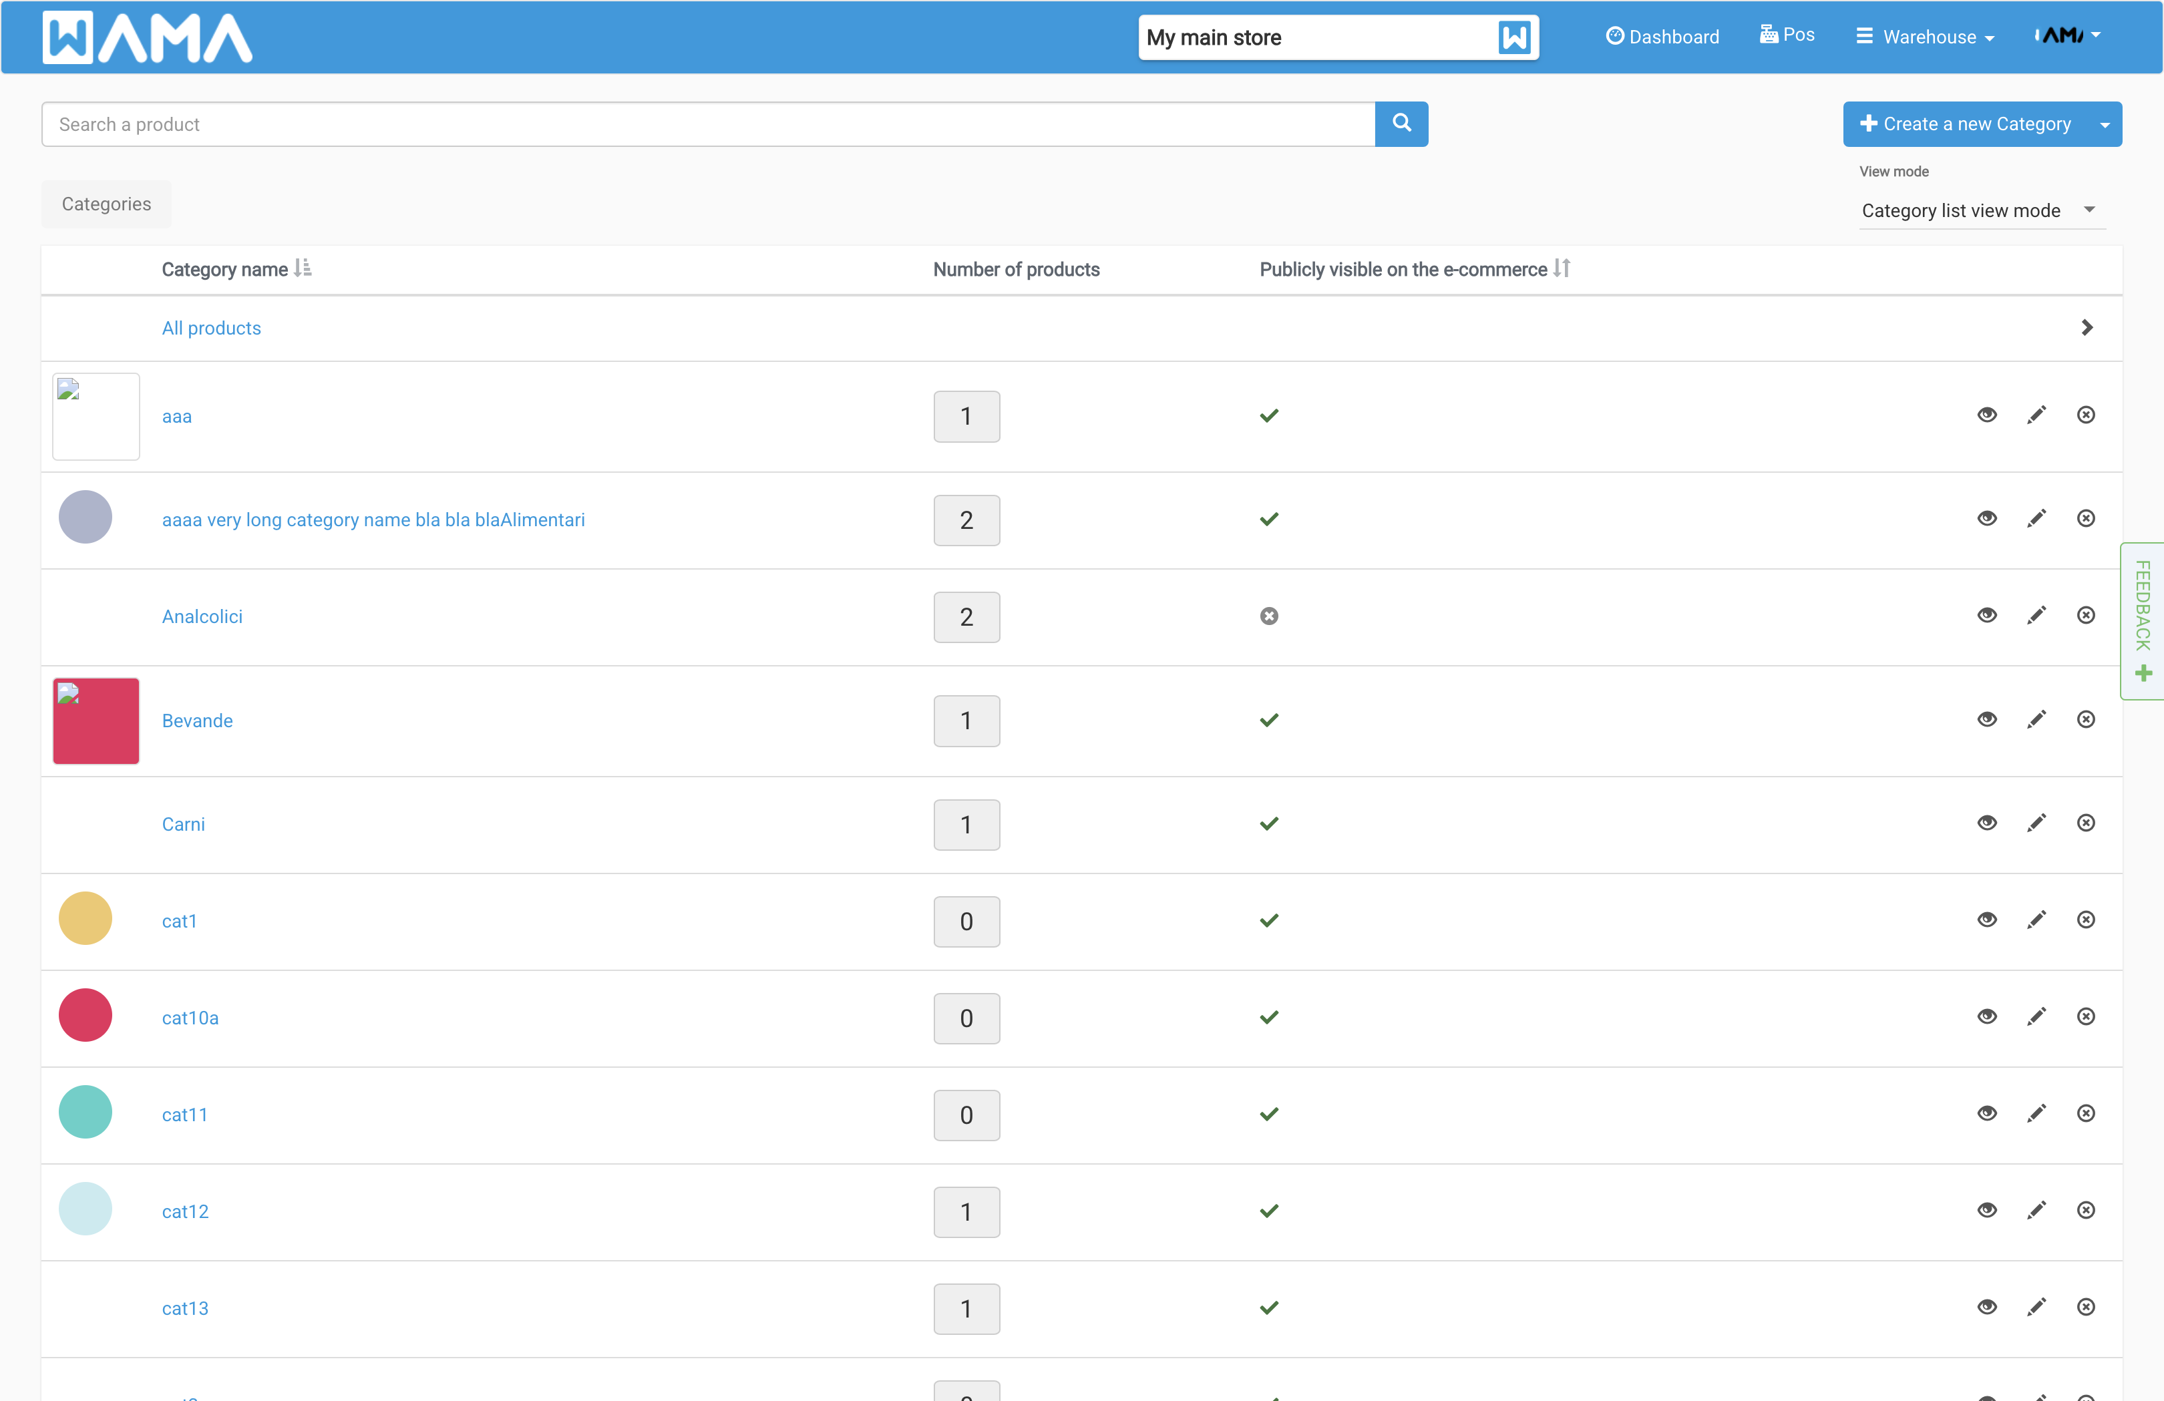Toggle visibility eye for Bevande

(x=1987, y=719)
